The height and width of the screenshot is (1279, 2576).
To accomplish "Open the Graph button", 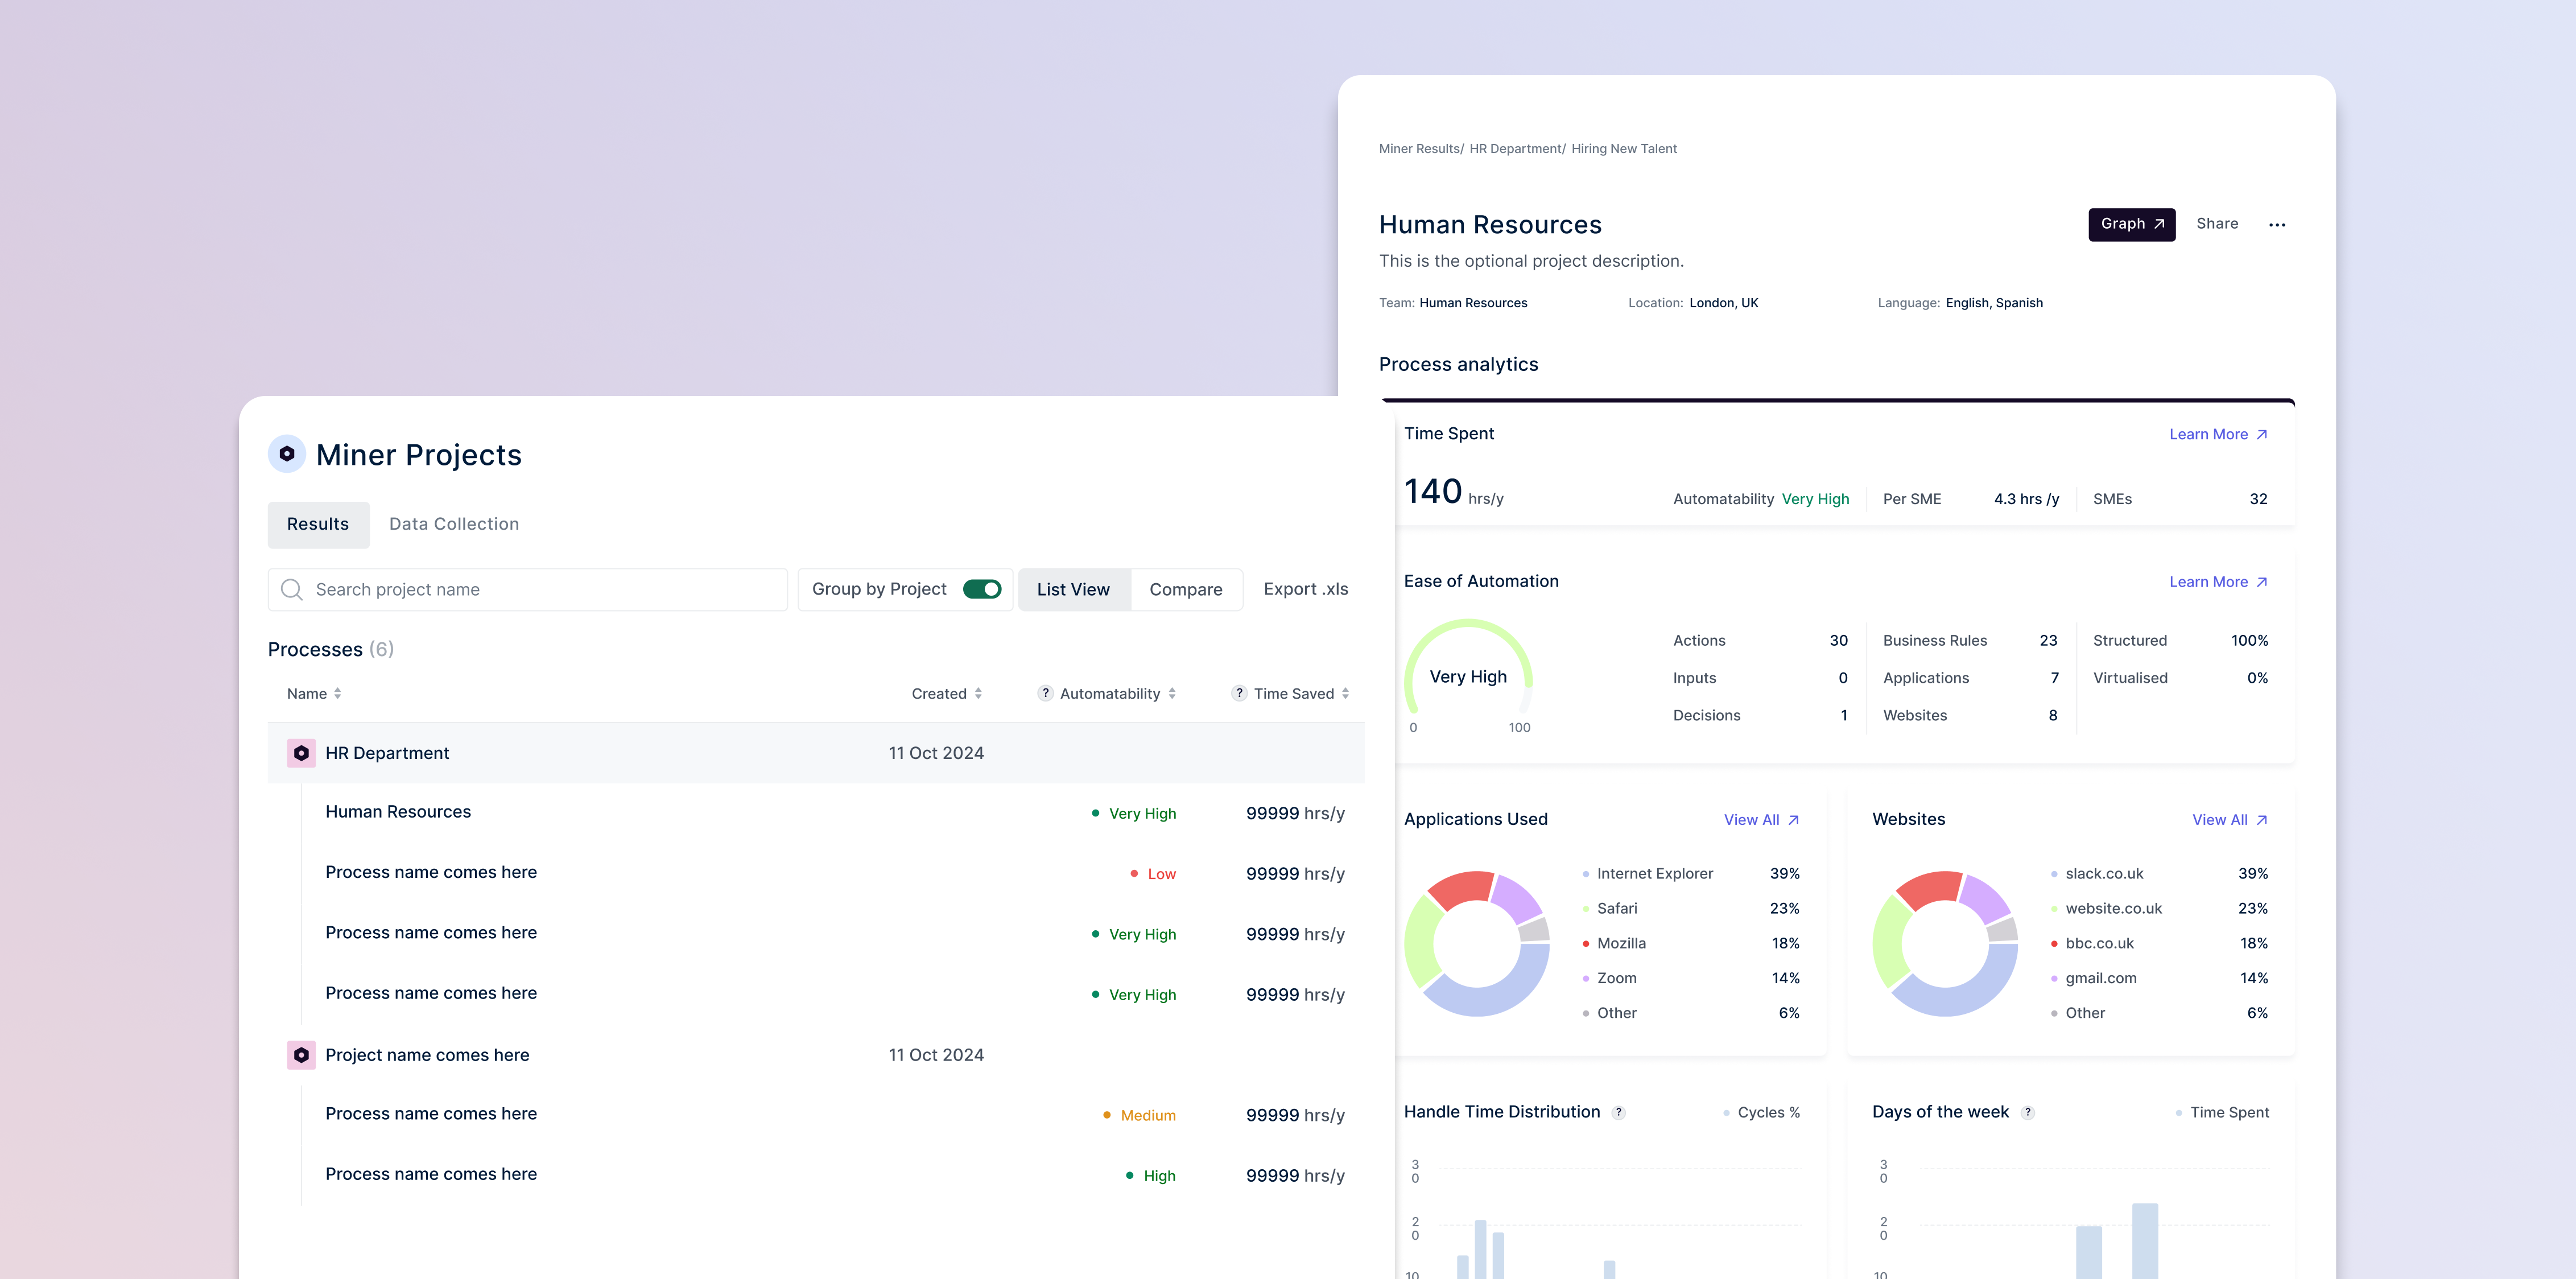I will pyautogui.click(x=2132, y=224).
